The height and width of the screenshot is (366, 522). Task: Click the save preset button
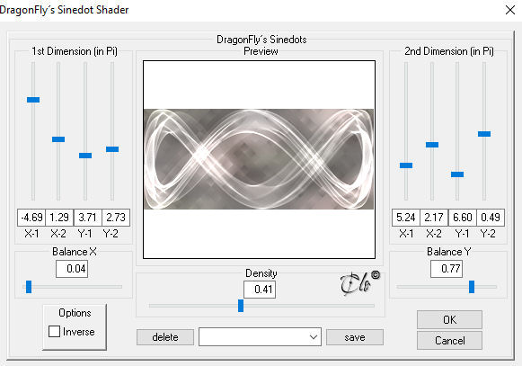355,337
